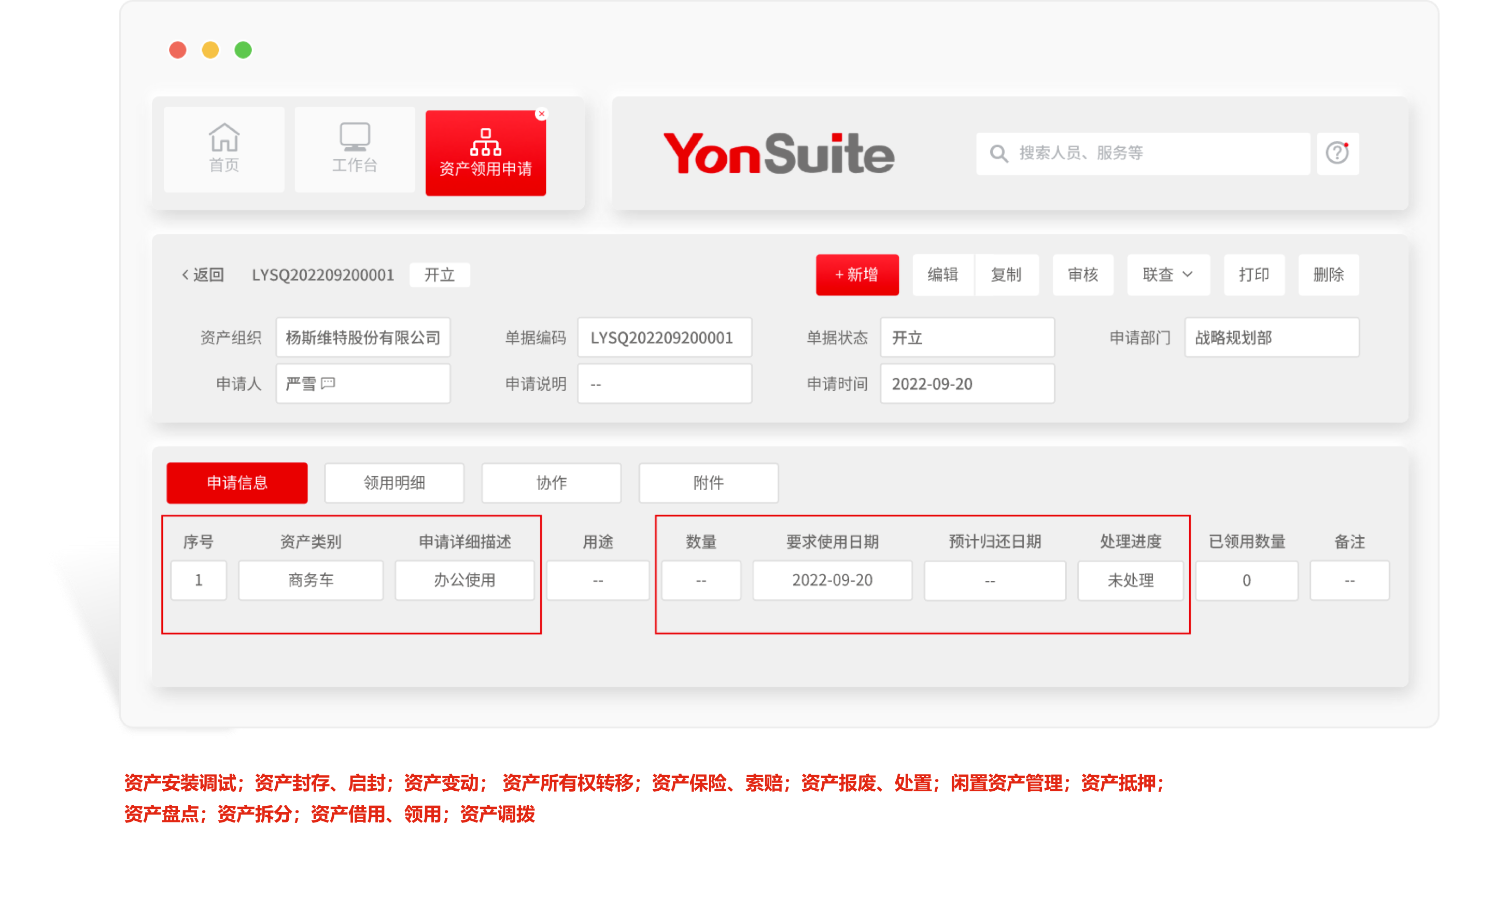Switch to the 协作 tab

[x=551, y=483]
